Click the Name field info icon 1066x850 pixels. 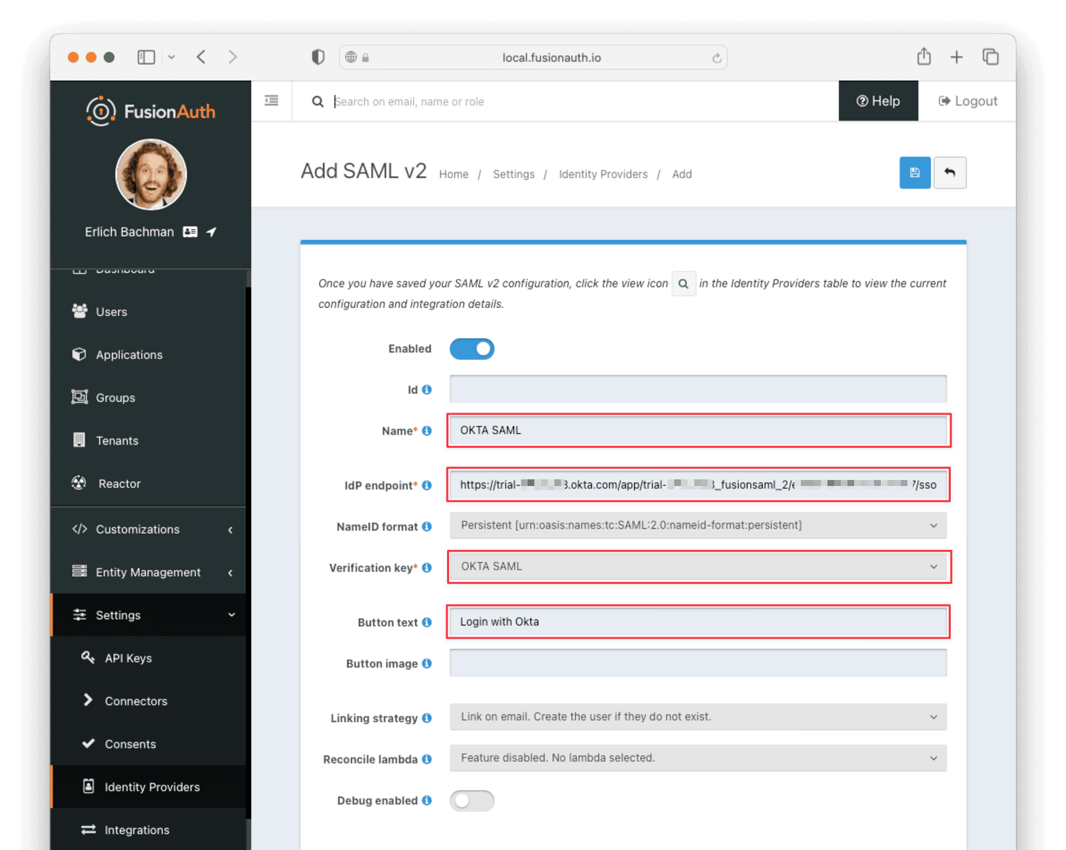[426, 431]
